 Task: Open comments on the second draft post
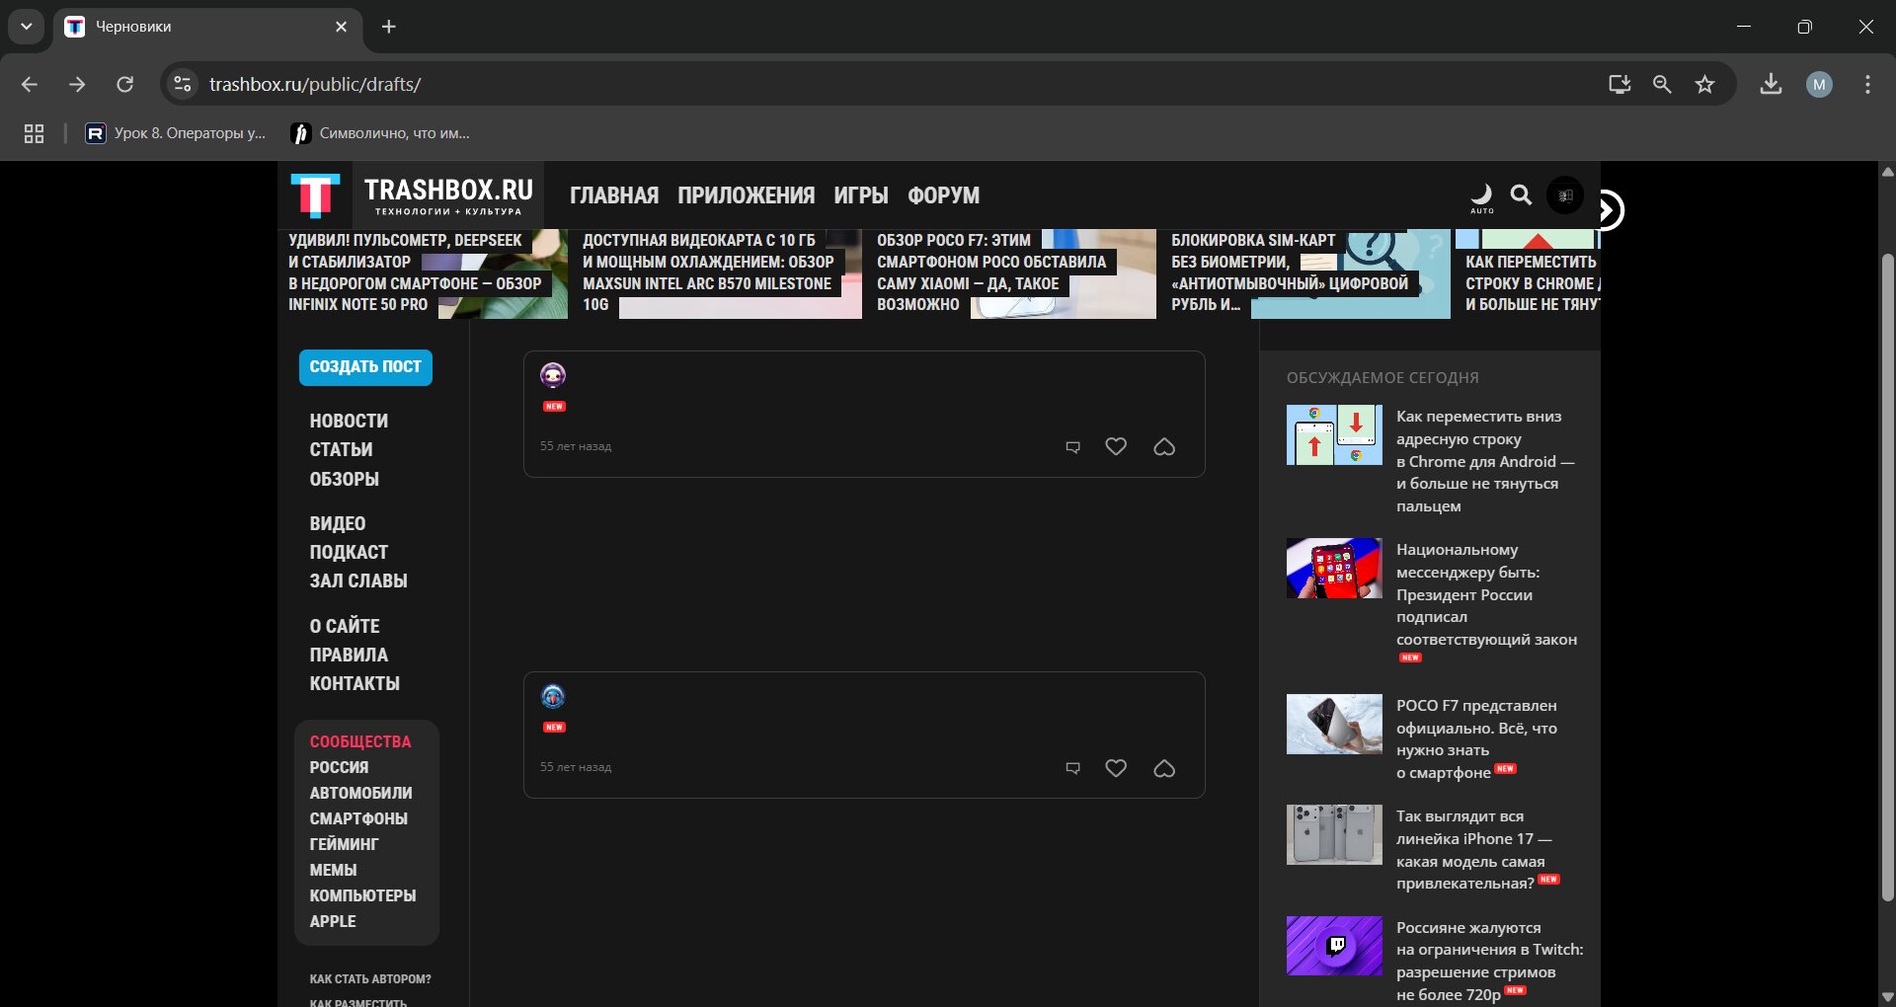(1073, 768)
